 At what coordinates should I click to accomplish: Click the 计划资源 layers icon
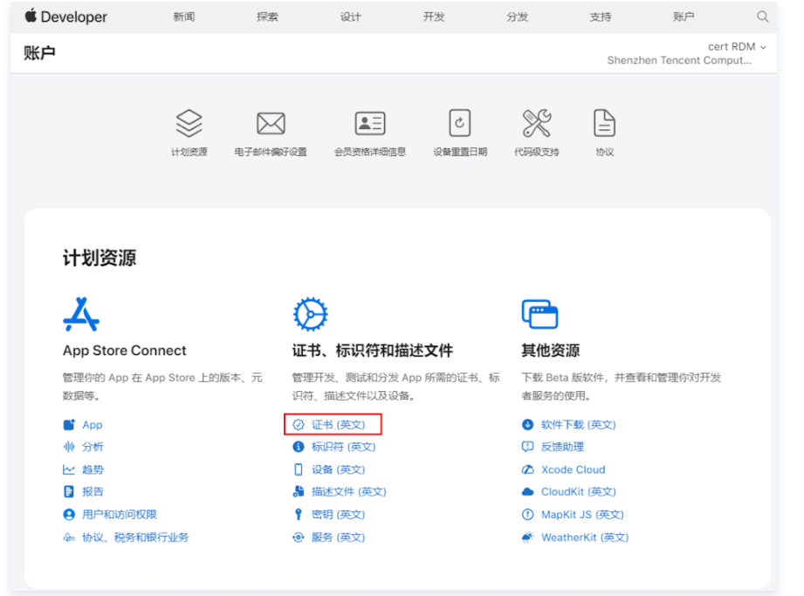(189, 123)
